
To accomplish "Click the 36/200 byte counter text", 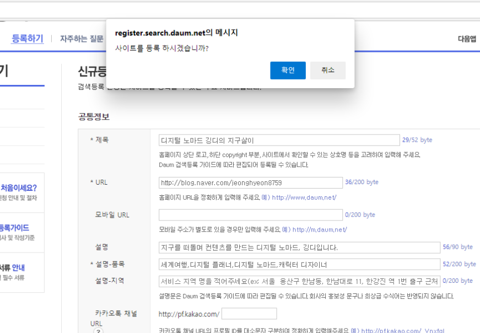I will click(x=362, y=182).
